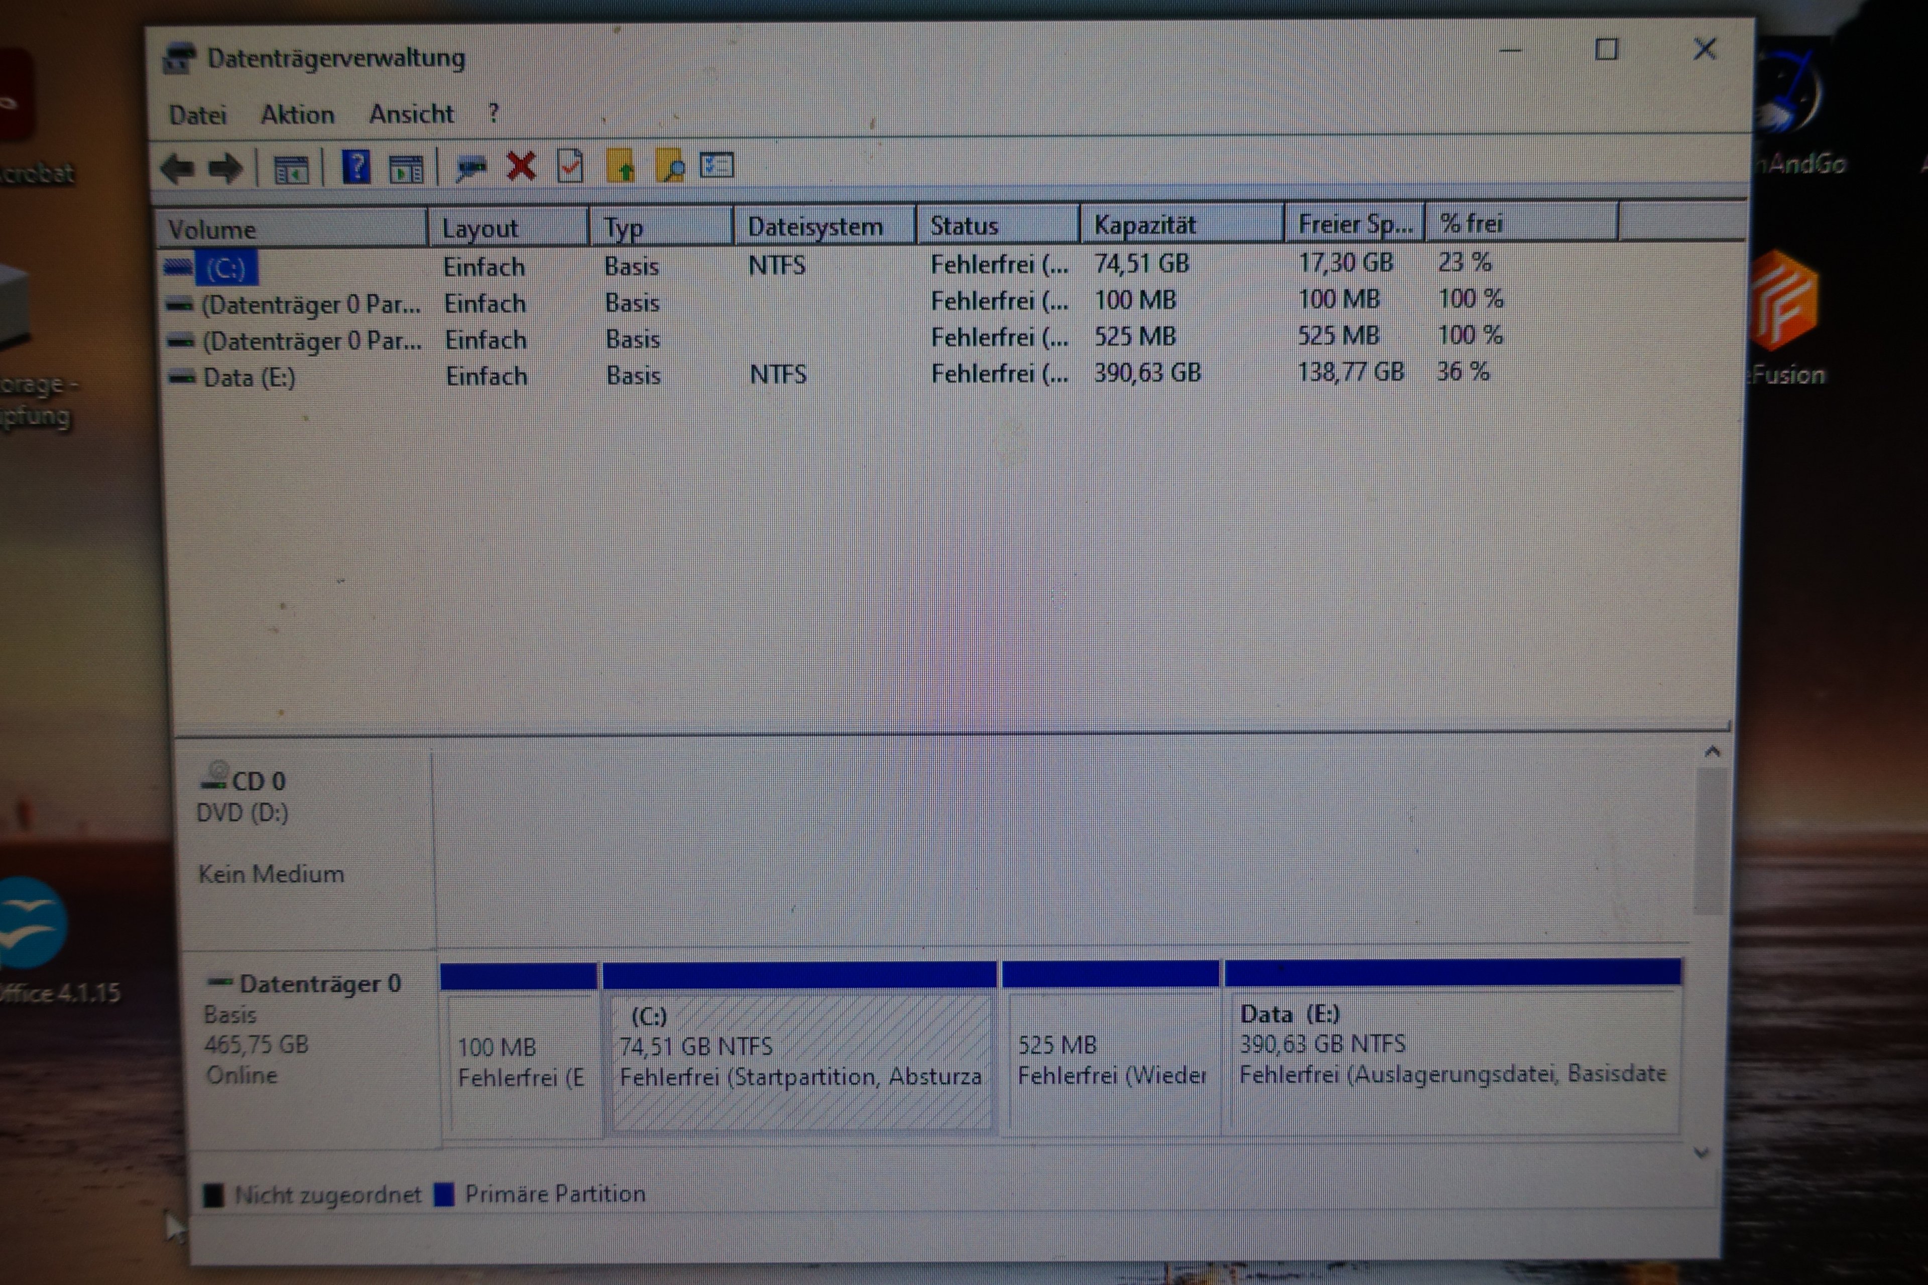Screen dimensions: 1928x1285
Task: Toggle the console tree pane icon
Action: [291, 170]
